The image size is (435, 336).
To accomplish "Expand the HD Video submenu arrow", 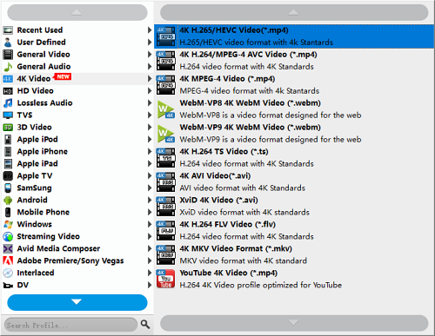I will click(150, 91).
